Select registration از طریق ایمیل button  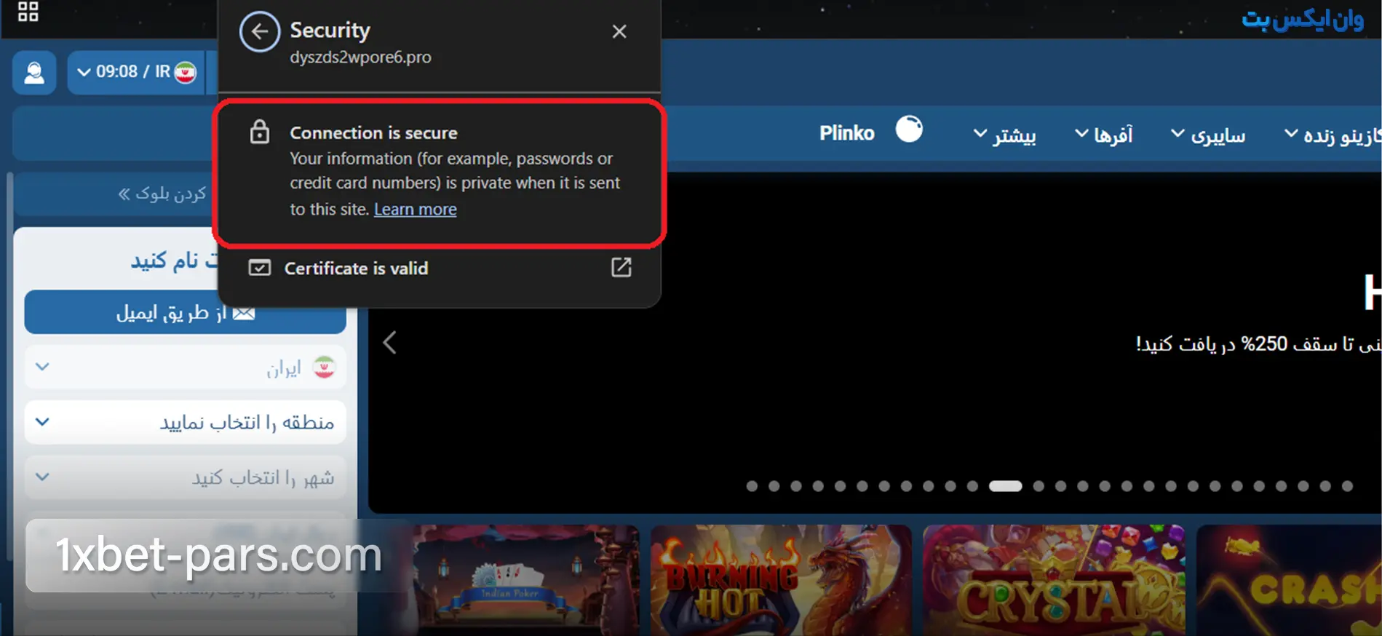[x=185, y=313]
